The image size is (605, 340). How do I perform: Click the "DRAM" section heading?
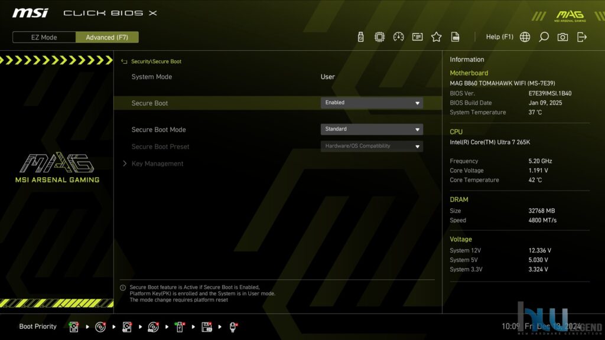(459, 200)
